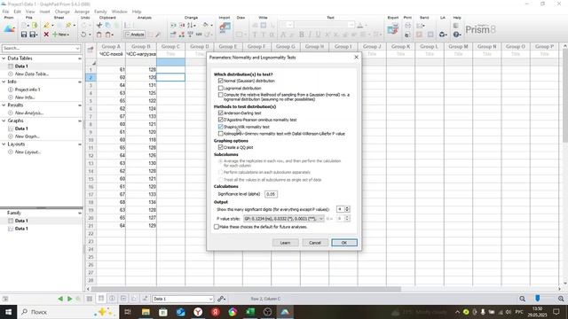Image resolution: width=568 pixels, height=319 pixels.
Task: Check Make these choices the default checkbox
Action: pyautogui.click(x=217, y=227)
